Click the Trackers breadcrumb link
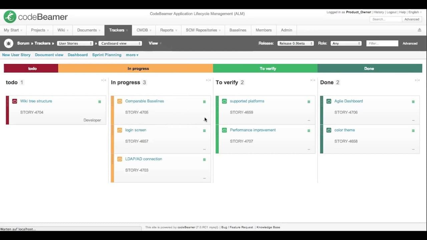Screen dimensions: 427x240 tap(42, 43)
